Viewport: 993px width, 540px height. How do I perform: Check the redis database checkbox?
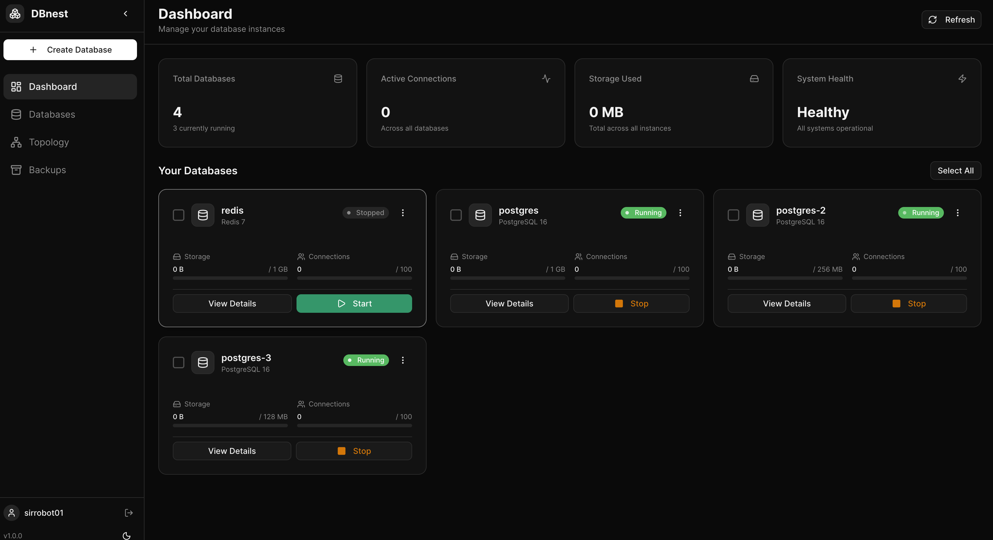pos(179,215)
